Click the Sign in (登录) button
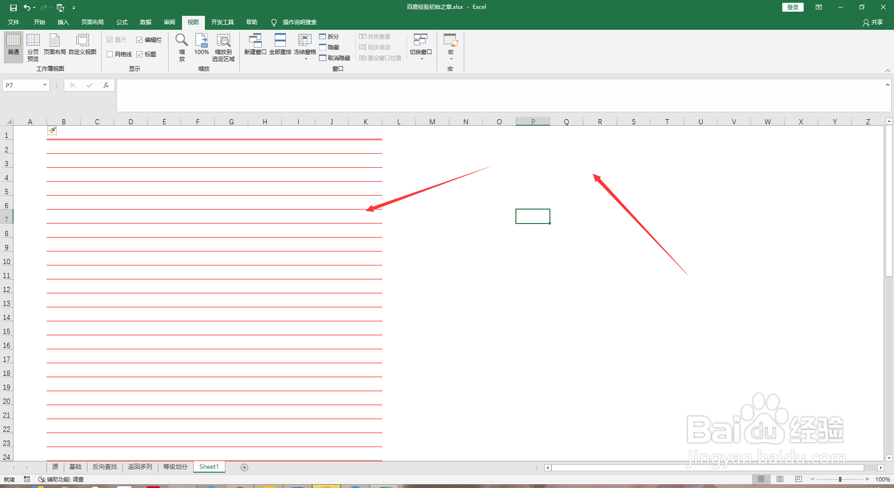 coord(792,7)
